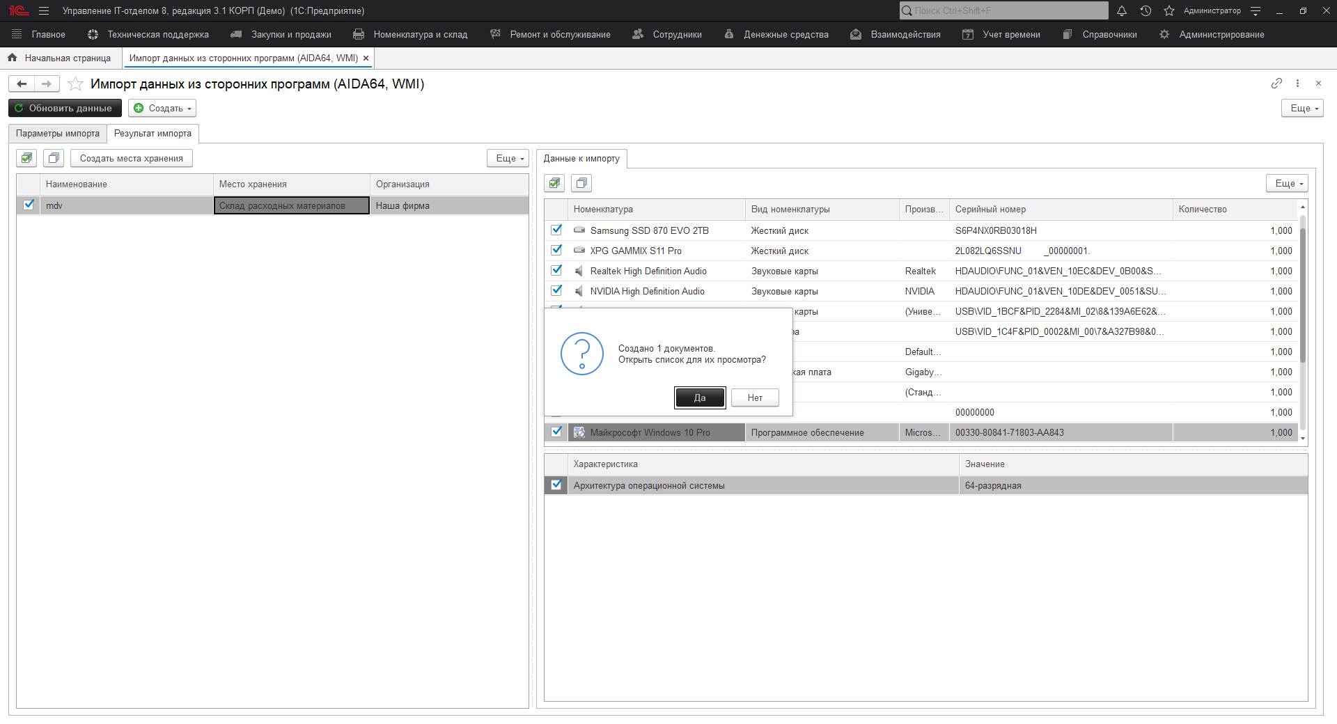Expand the Создать dropdown button

click(x=162, y=109)
